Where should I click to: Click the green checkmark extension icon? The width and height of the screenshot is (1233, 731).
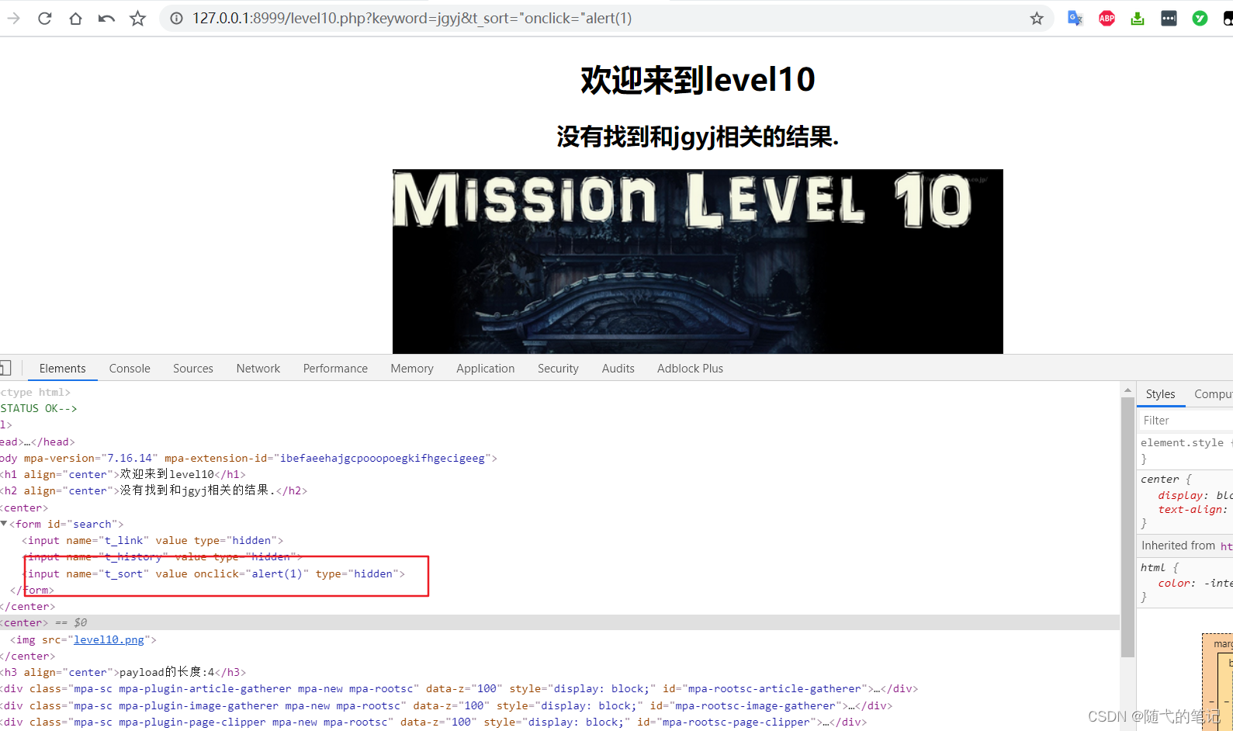coord(1200,18)
